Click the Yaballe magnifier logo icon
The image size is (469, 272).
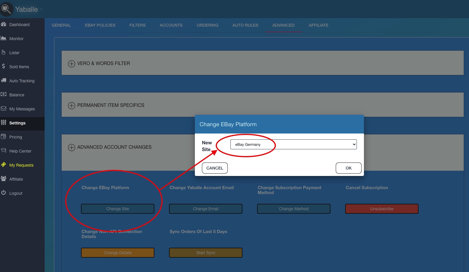6,9
